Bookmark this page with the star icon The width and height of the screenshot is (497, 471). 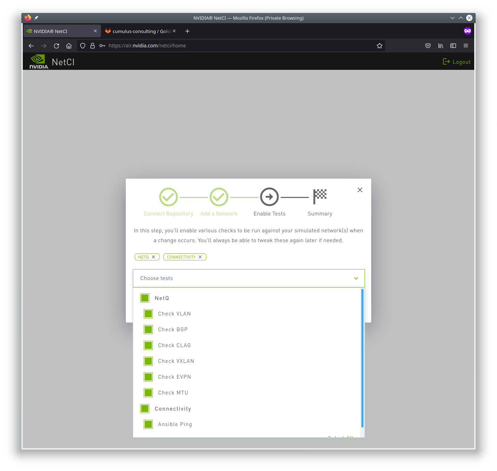point(379,46)
